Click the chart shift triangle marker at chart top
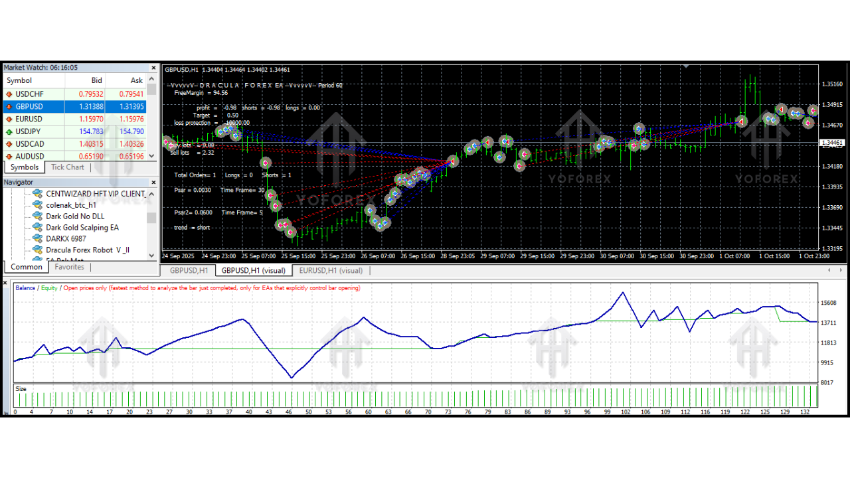The width and height of the screenshot is (850, 478). tap(687, 66)
